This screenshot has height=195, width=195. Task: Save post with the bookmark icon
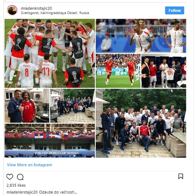(x=181, y=176)
